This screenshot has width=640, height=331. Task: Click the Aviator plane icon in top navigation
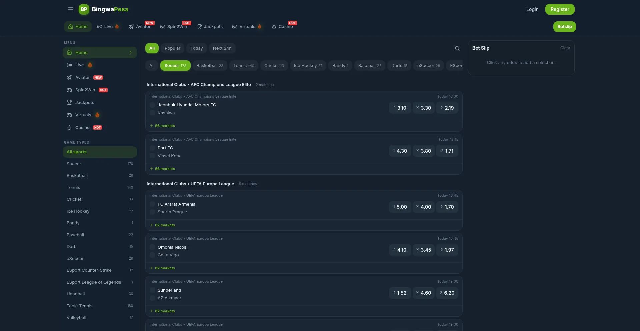(131, 27)
